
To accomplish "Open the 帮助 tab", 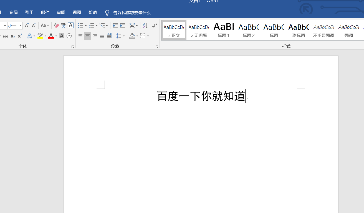I will pos(93,12).
